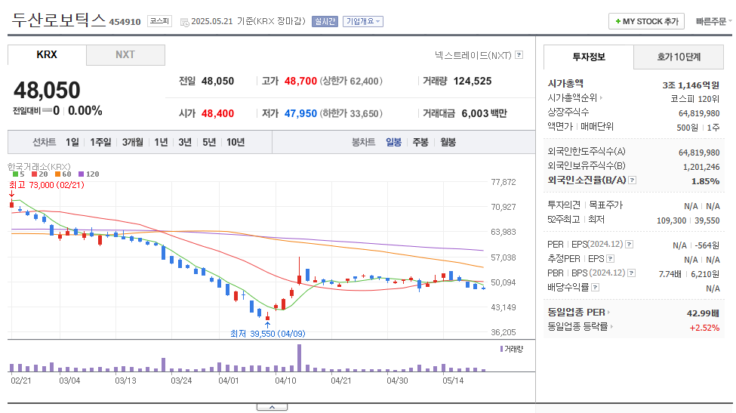Click the 외국인보유주식수 value 1,201,246
736x413 pixels.
click(701, 167)
